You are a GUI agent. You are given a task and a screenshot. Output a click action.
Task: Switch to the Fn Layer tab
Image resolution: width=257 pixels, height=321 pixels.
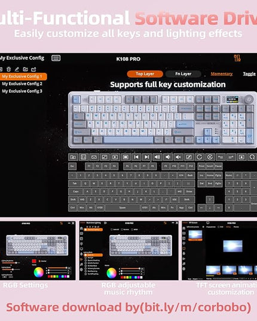point(183,74)
